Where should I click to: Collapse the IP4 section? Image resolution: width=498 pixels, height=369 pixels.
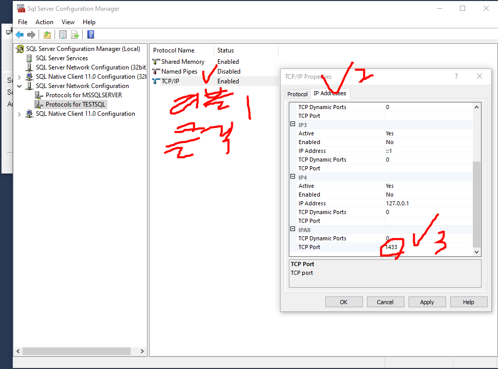coord(293,176)
